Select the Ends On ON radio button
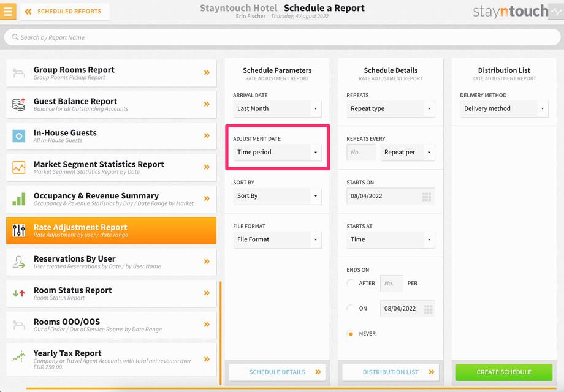The width and height of the screenshot is (564, 392). [351, 308]
